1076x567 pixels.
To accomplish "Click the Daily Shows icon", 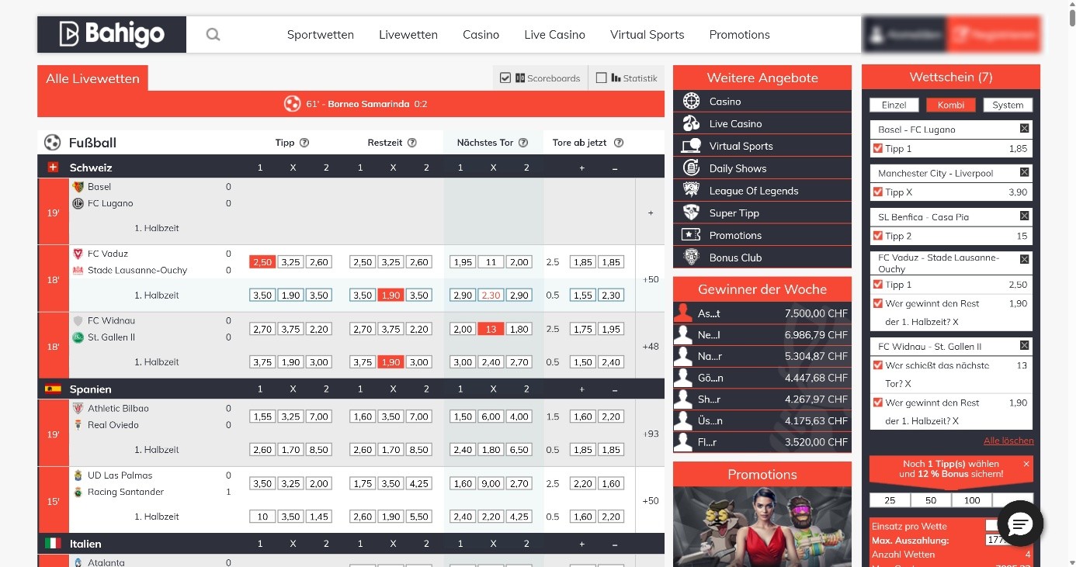I will point(691,168).
